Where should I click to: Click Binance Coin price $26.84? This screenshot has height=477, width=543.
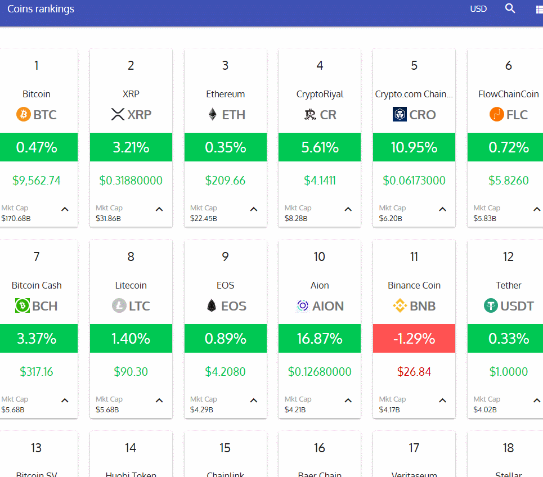coord(414,372)
